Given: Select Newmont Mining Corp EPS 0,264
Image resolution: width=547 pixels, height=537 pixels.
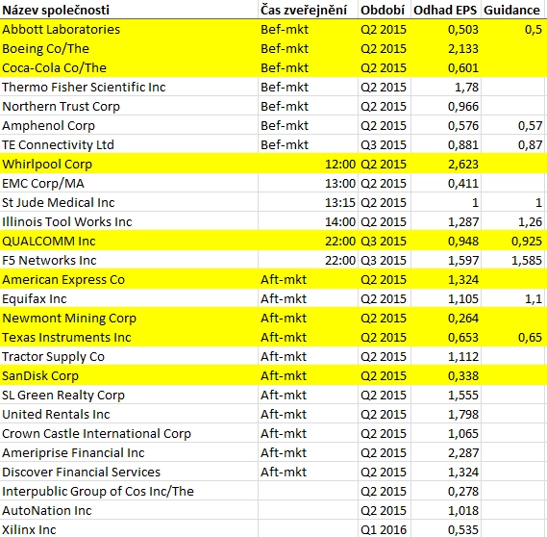Looking at the screenshot, I should (x=446, y=319).
